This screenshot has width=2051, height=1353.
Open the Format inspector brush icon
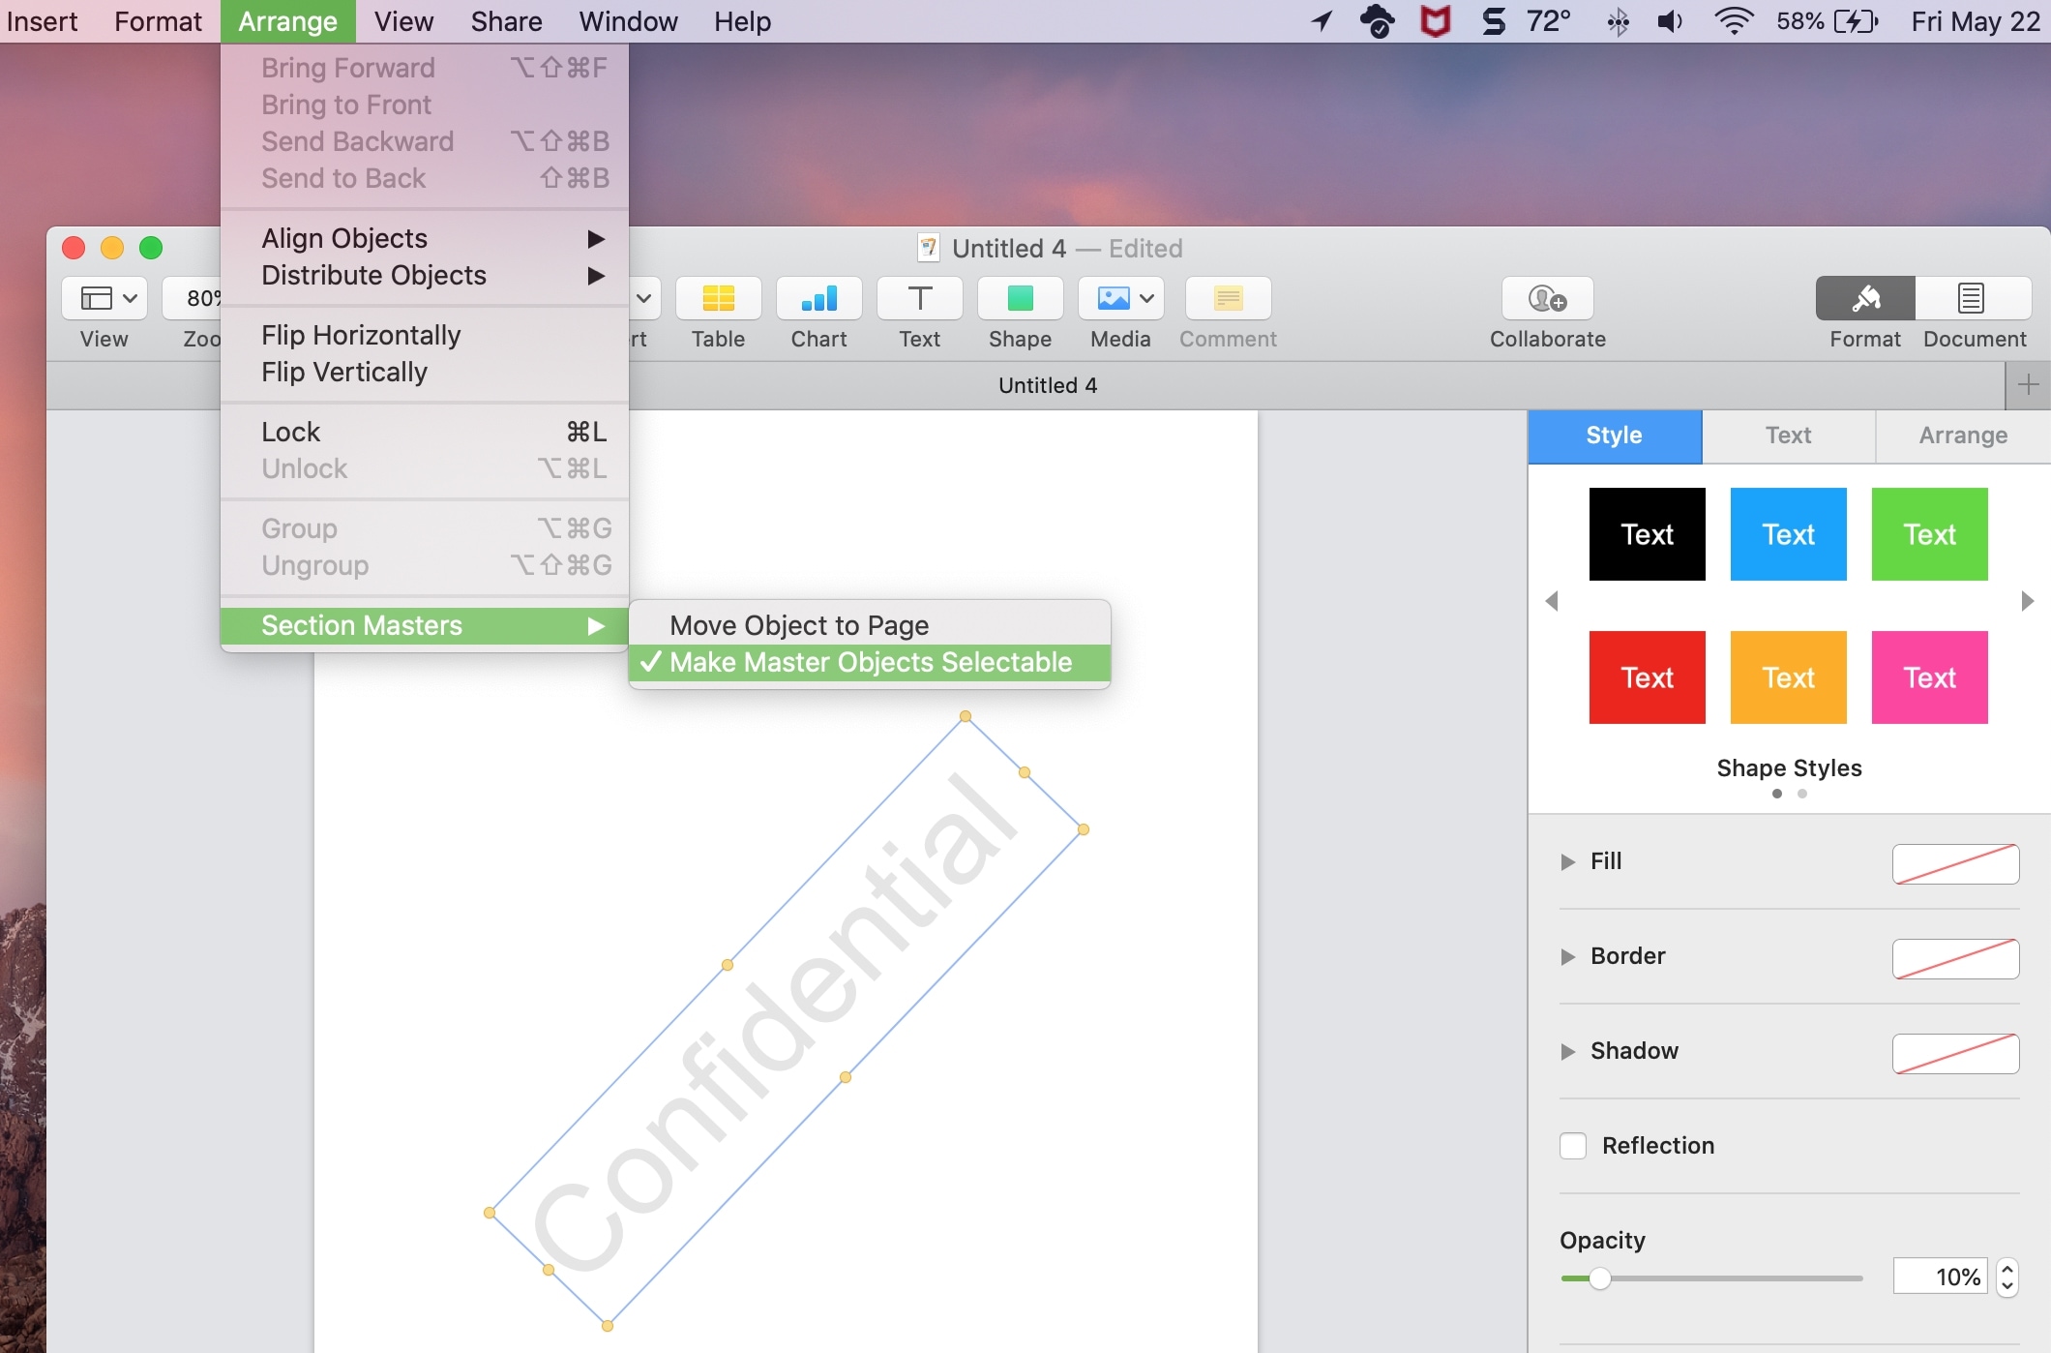coord(1865,298)
